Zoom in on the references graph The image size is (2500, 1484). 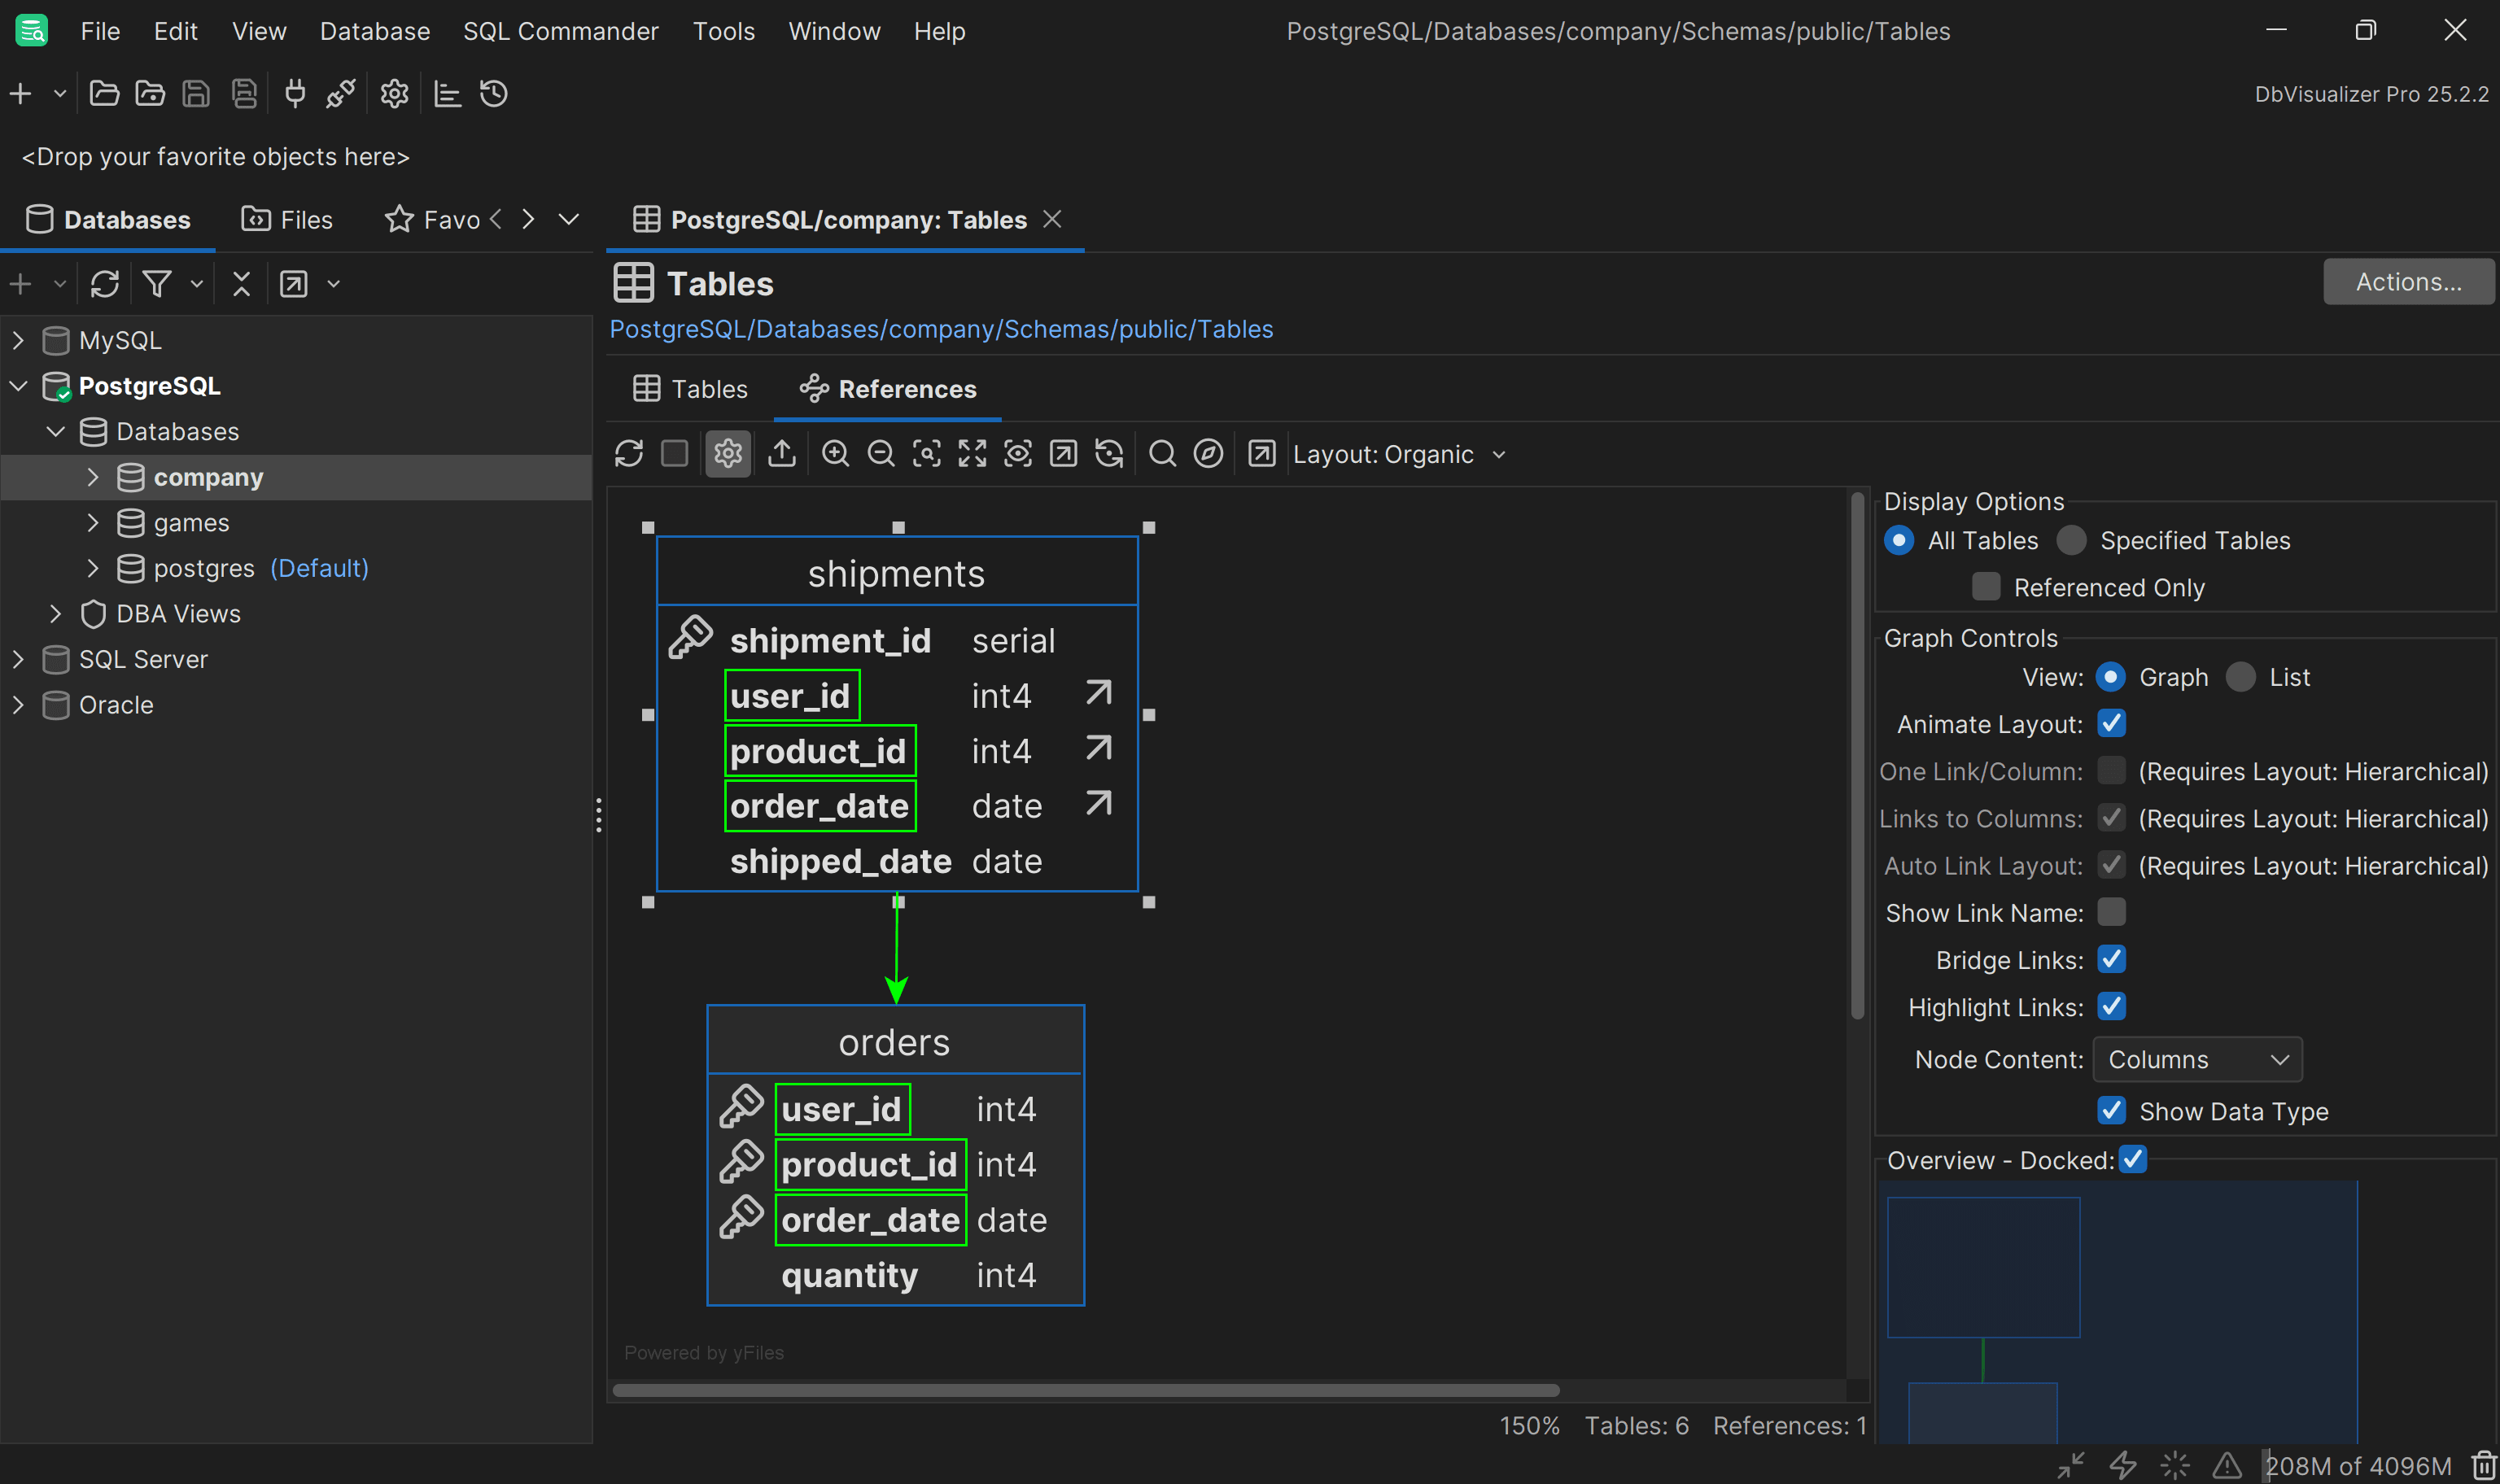pyautogui.click(x=835, y=454)
